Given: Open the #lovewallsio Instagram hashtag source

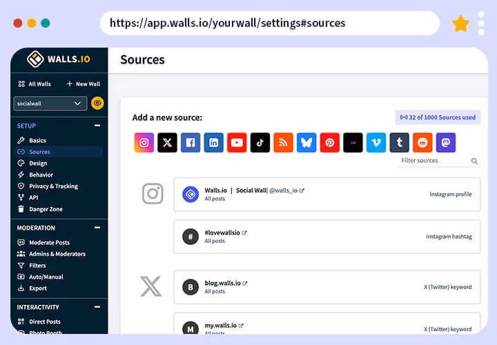Looking at the screenshot, I should pyautogui.click(x=327, y=237).
